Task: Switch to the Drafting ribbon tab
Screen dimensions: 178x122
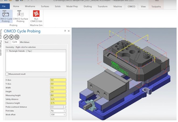Action: (88, 7)
